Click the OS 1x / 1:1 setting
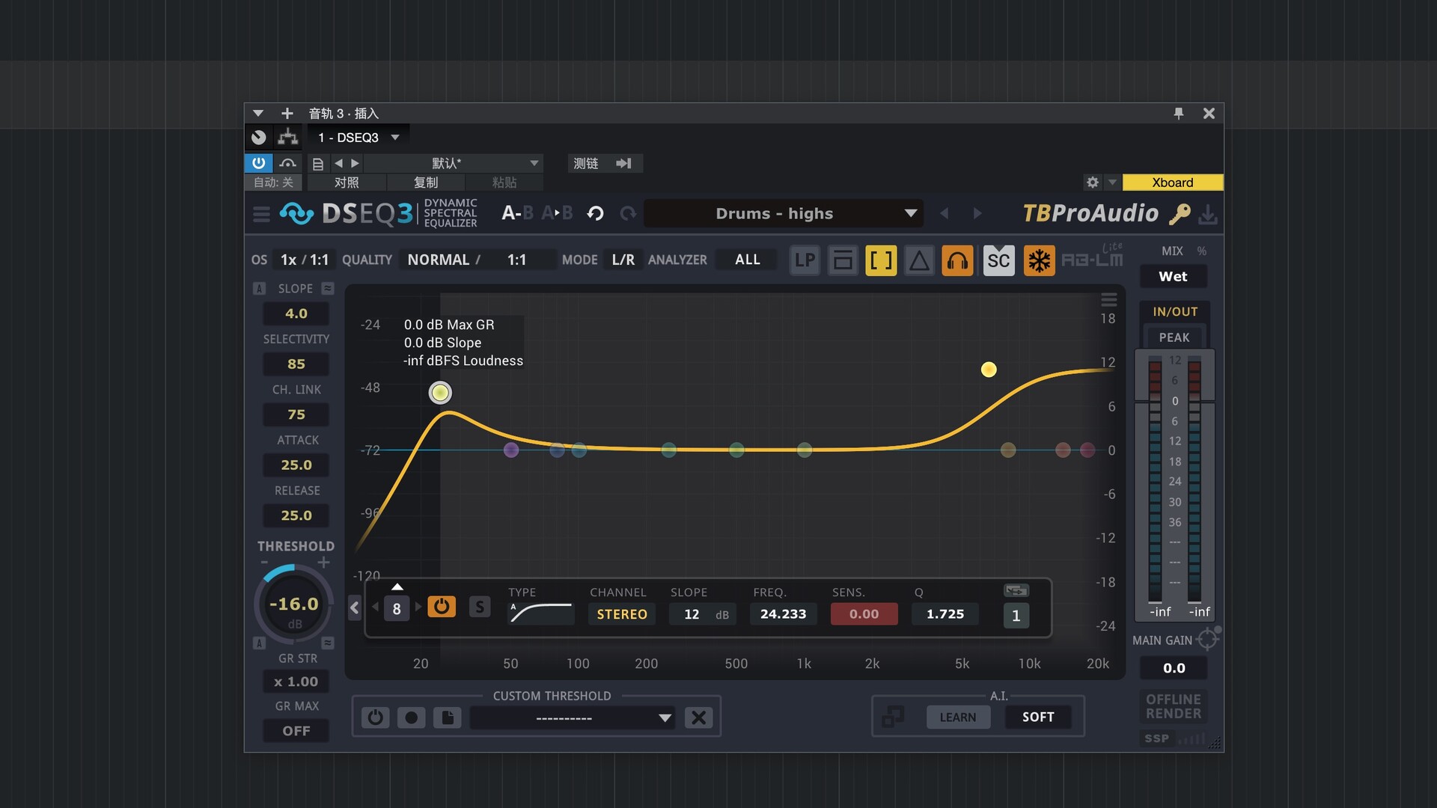The height and width of the screenshot is (808, 1437). pos(304,260)
